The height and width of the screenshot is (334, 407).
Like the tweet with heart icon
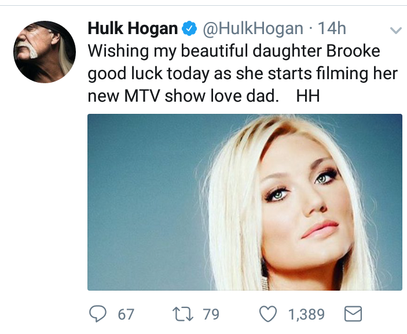[x=268, y=314]
